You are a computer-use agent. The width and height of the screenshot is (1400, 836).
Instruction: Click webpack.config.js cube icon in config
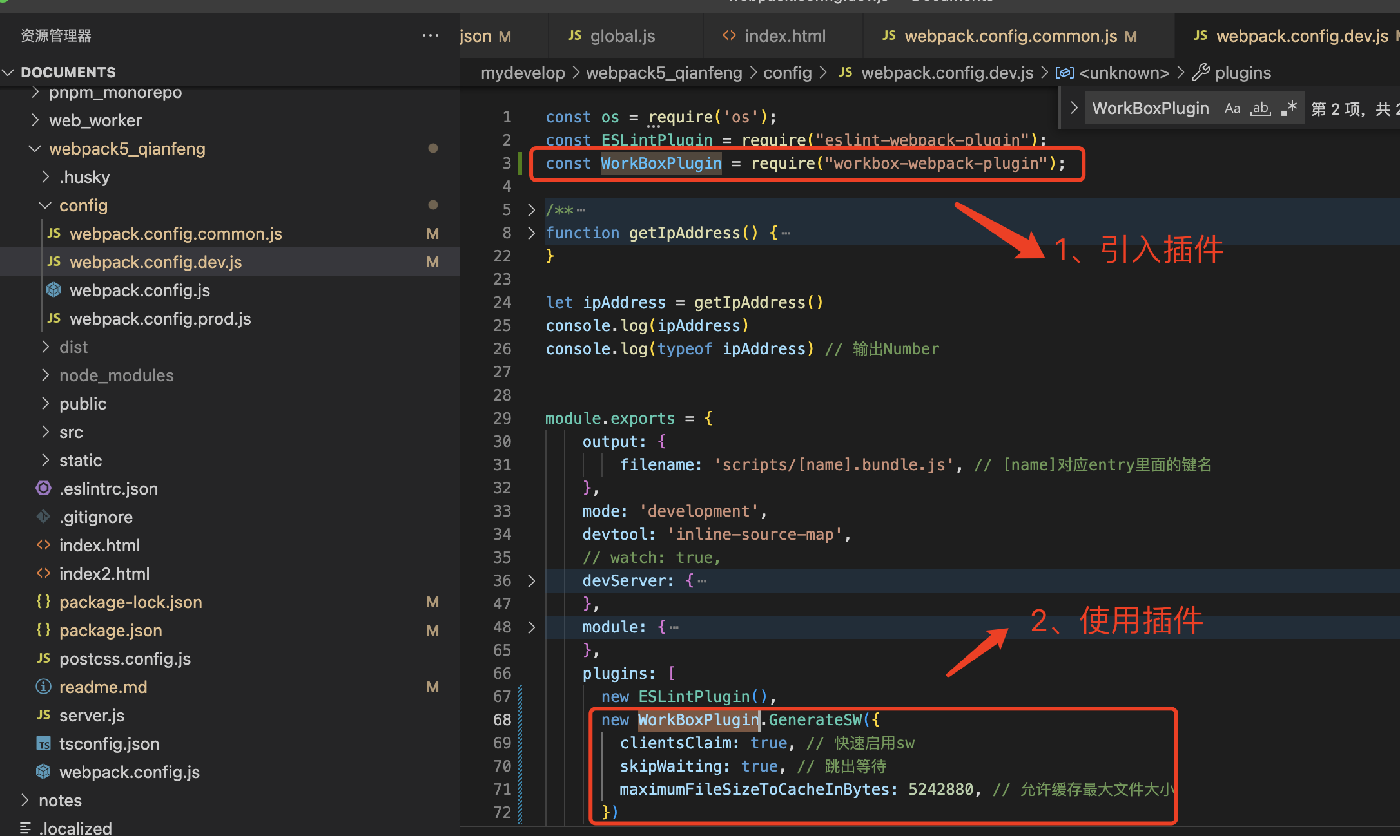click(53, 290)
